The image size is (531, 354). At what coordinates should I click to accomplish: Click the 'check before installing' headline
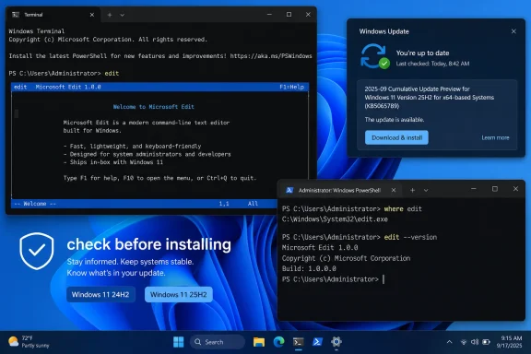pos(149,244)
